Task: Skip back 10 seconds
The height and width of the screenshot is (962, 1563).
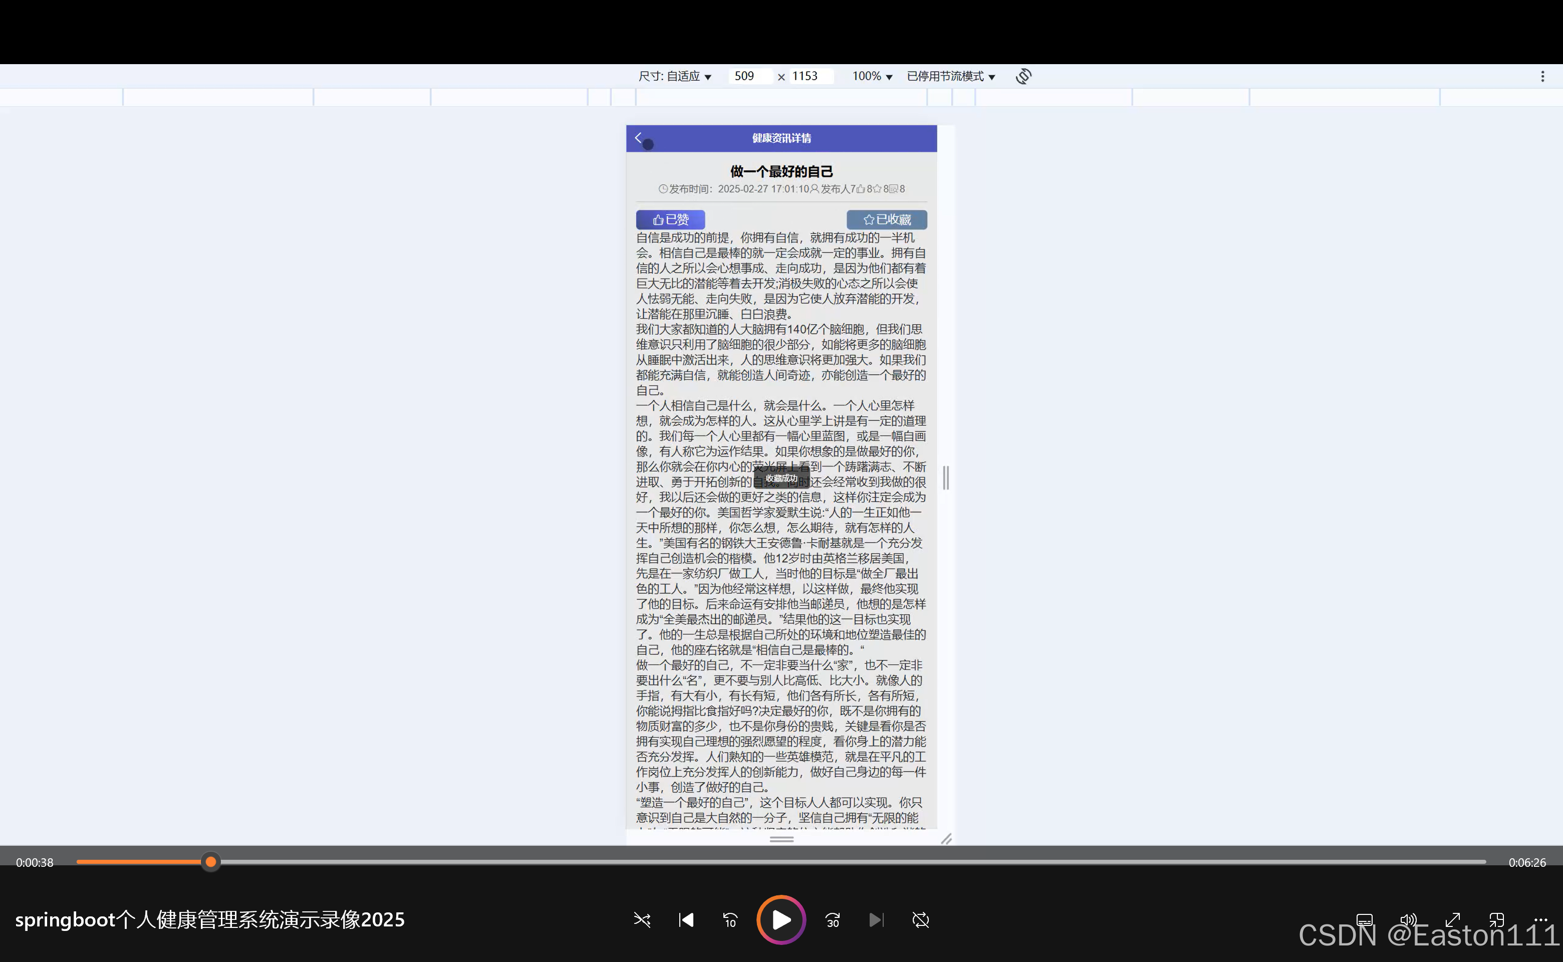Action: tap(730, 920)
